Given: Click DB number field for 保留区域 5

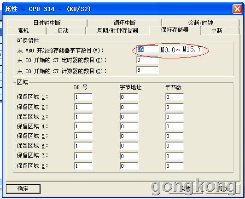Looking at the screenshot, I should [x=83, y=136].
